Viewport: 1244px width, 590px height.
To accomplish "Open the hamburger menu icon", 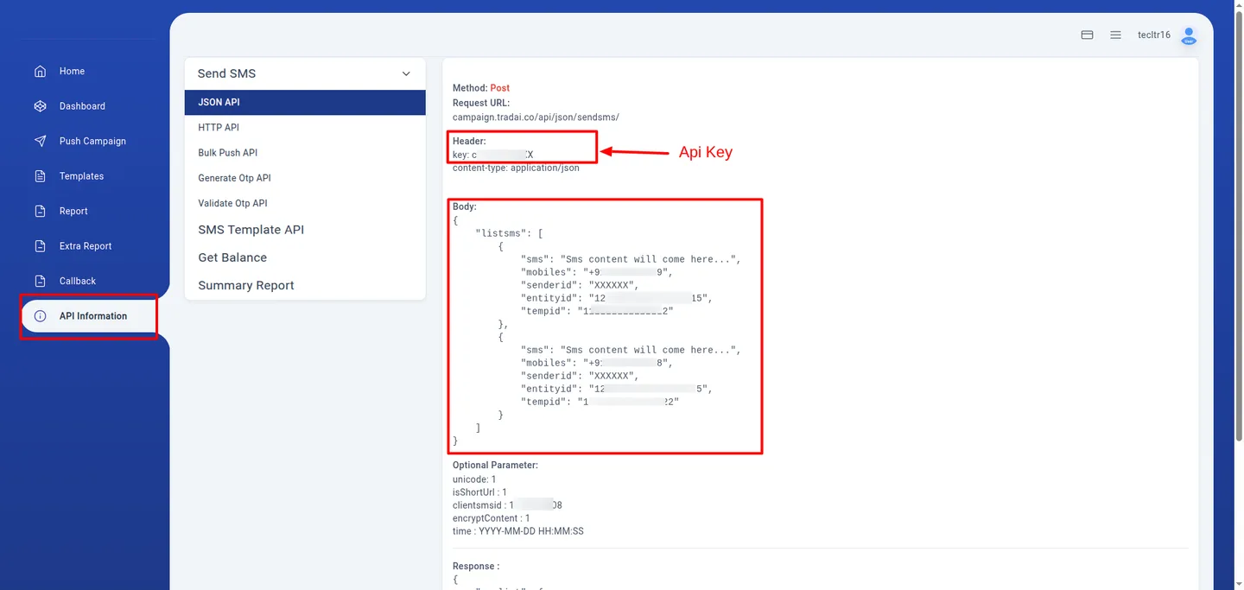I will point(1115,35).
